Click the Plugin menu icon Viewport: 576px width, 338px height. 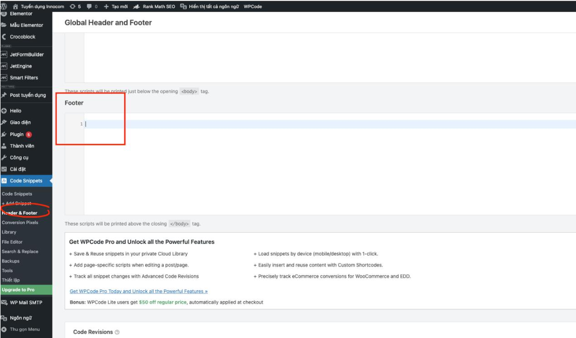tap(4, 134)
